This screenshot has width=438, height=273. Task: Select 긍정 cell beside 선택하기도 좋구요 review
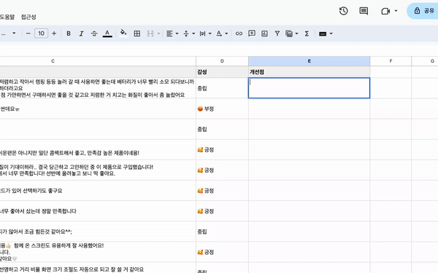(222, 191)
